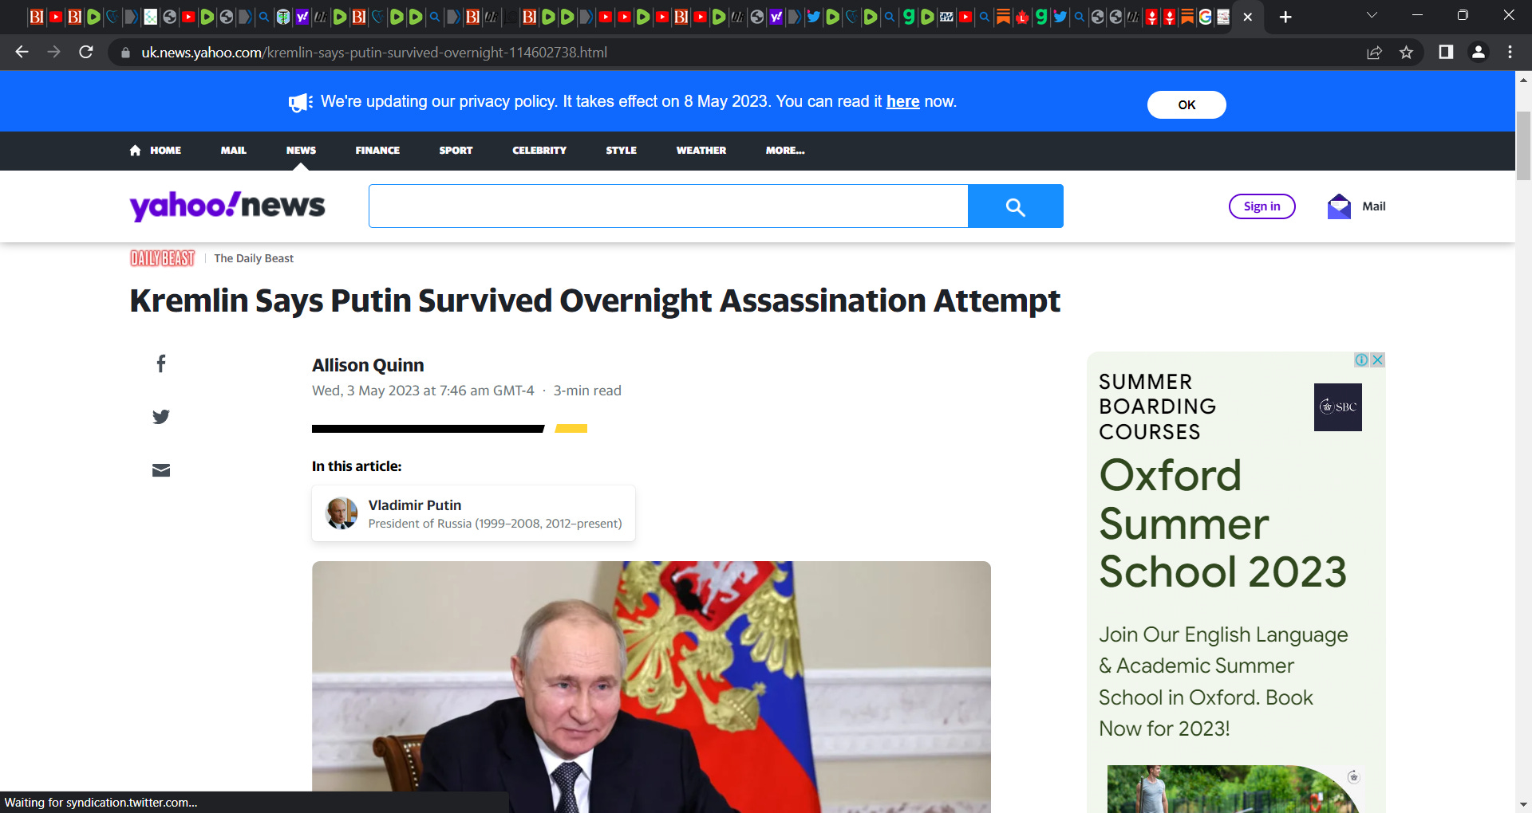Open the WEATHER navigation item
The height and width of the screenshot is (813, 1532).
701,151
